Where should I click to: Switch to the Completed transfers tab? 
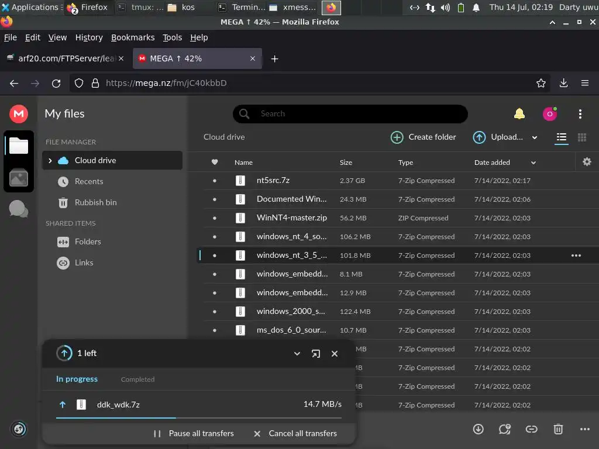(x=137, y=379)
